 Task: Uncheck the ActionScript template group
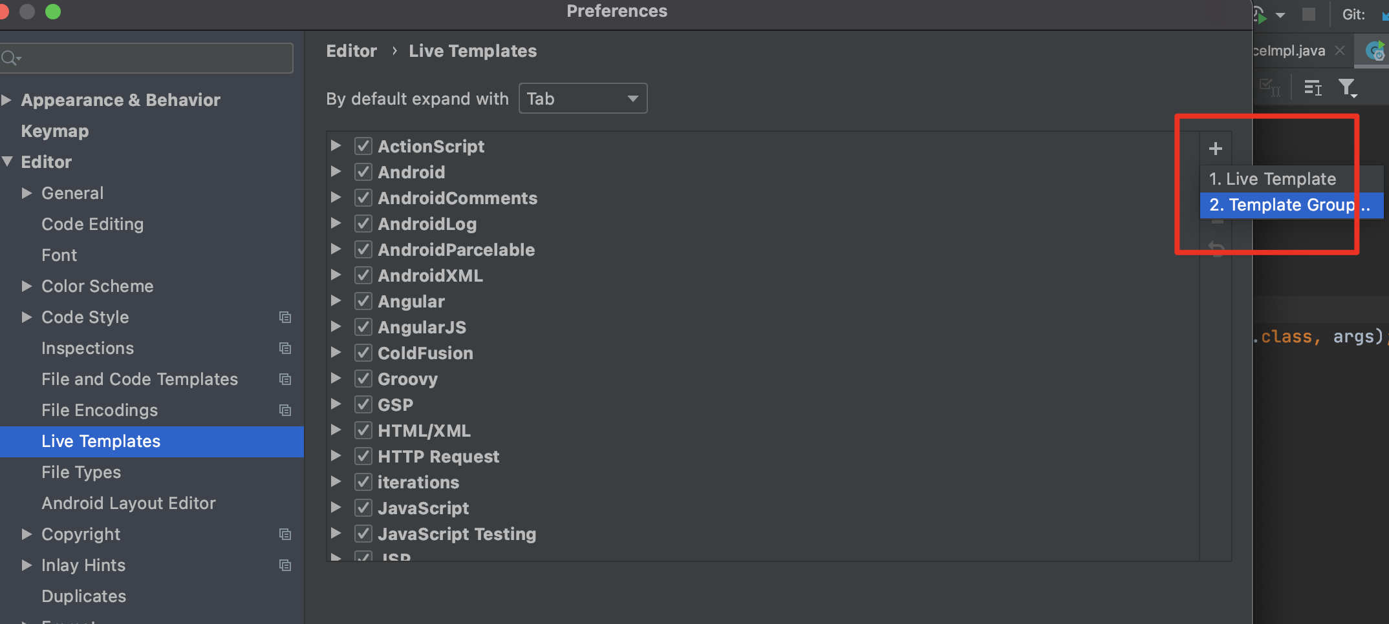[x=363, y=147]
